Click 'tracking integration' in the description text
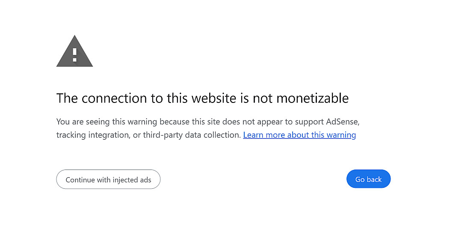 (x=93, y=135)
